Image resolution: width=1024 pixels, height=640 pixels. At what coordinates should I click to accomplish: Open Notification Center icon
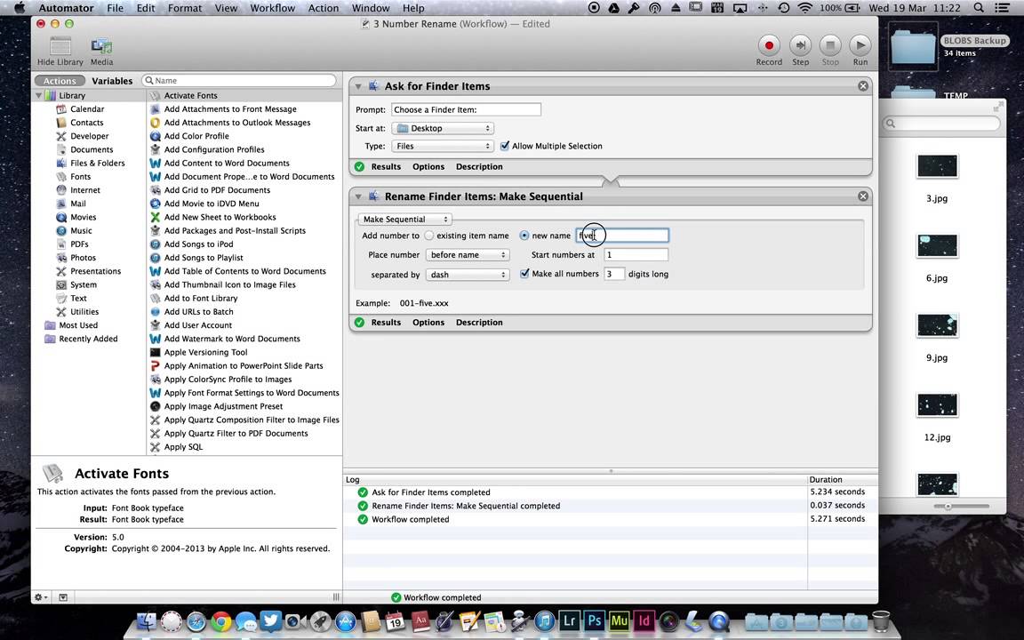pos(1001,8)
